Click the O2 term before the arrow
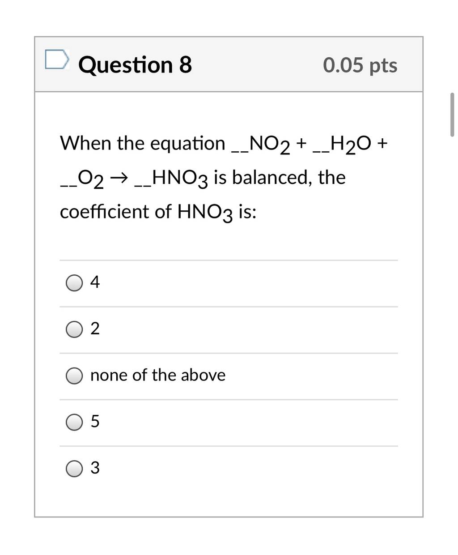The height and width of the screenshot is (555, 458). [x=91, y=179]
